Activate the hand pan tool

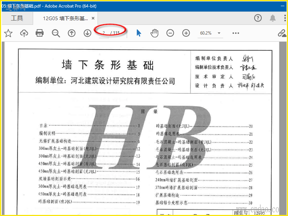154,33
